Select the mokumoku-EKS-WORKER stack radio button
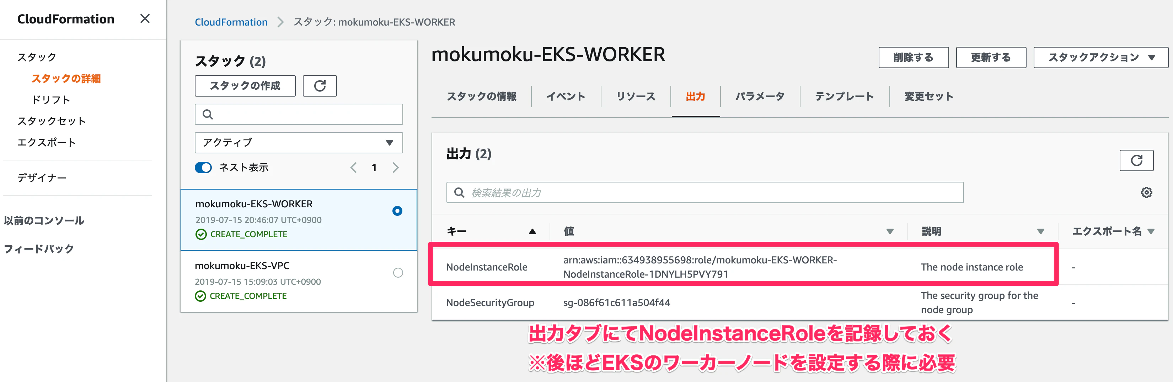 [397, 211]
